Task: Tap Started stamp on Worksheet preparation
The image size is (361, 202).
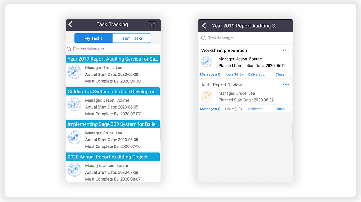Action: (x=206, y=62)
